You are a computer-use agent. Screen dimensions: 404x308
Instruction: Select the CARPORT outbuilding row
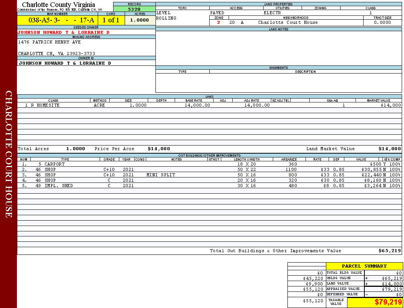point(55,164)
